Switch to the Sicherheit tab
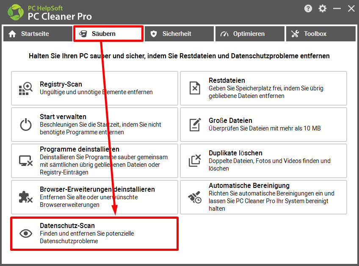 click(179, 34)
